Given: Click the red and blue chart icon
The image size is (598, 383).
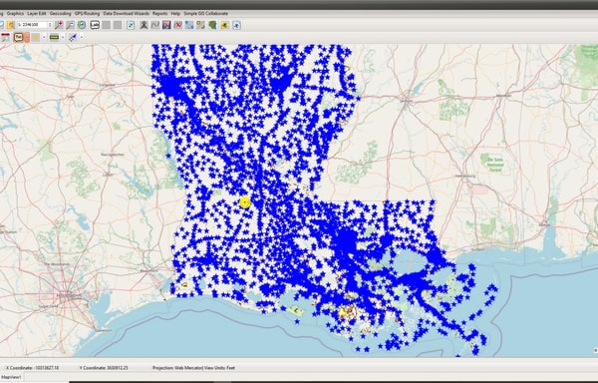Looking at the screenshot, I should (166, 25).
